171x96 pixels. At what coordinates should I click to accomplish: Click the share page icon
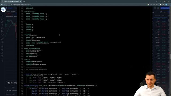pos(154,5)
